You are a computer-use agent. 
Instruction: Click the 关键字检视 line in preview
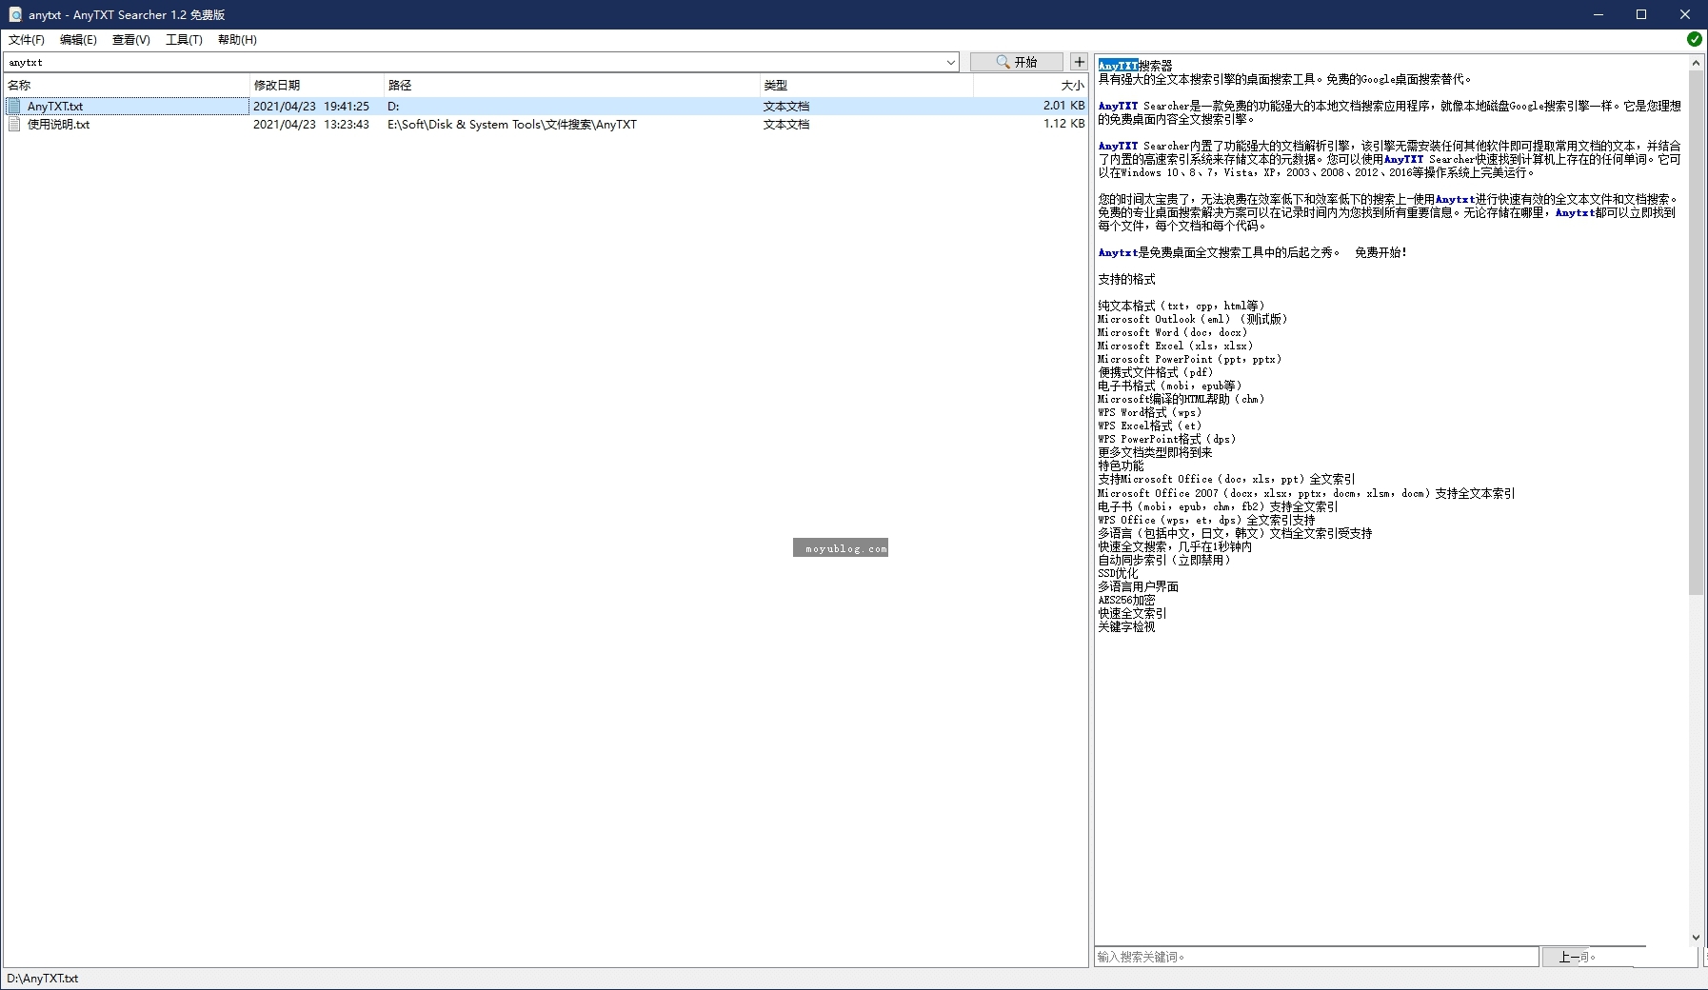click(1126, 626)
